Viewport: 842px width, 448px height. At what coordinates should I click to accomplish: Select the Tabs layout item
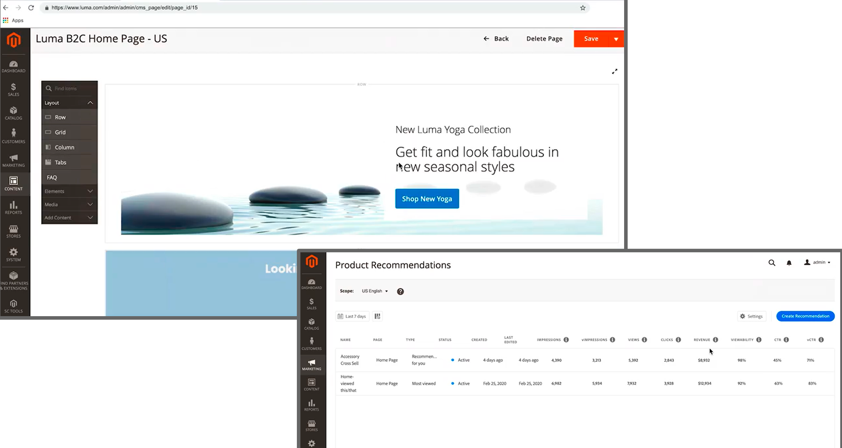[69, 162]
